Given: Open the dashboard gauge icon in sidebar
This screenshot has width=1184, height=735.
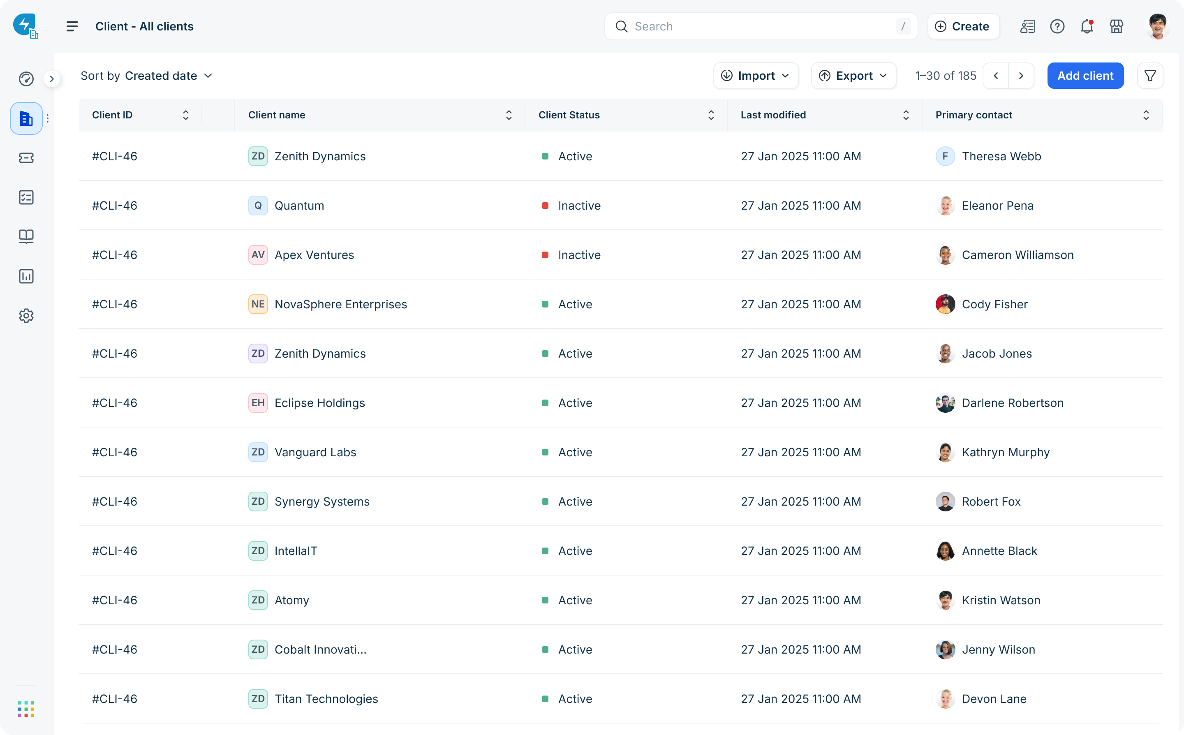Looking at the screenshot, I should [26, 79].
